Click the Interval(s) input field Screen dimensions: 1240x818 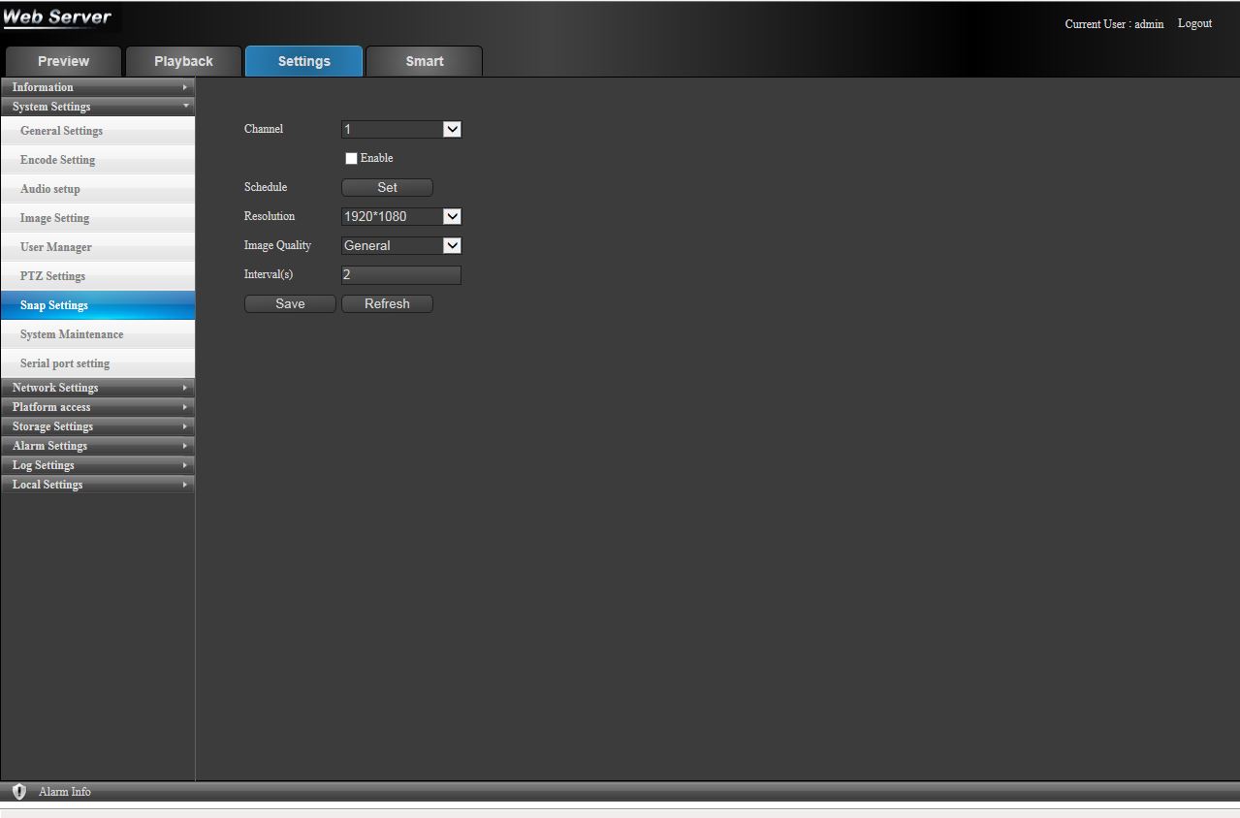click(x=401, y=275)
